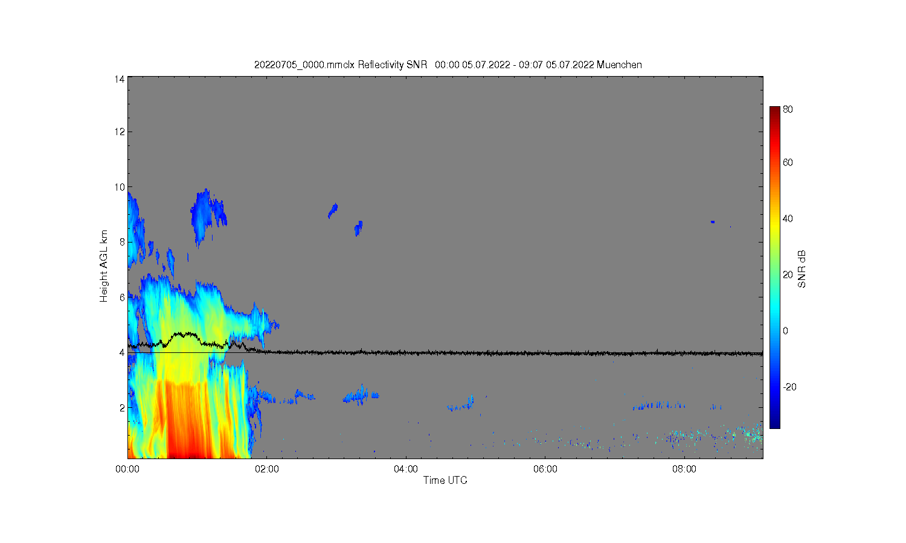906x543 pixels.
Task: Click the height tick label 12
Action: click(x=120, y=132)
